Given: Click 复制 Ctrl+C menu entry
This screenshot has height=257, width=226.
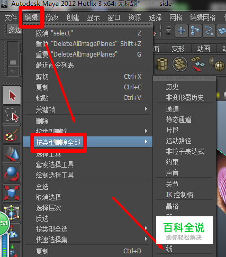Looking at the screenshot, I should coord(87,87).
